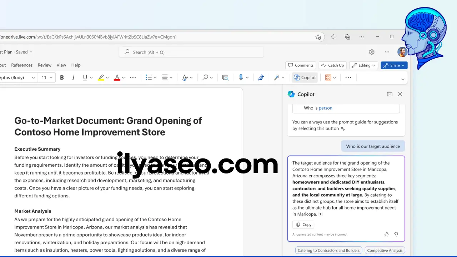Open the References tab
The image size is (457, 257).
tap(22, 65)
